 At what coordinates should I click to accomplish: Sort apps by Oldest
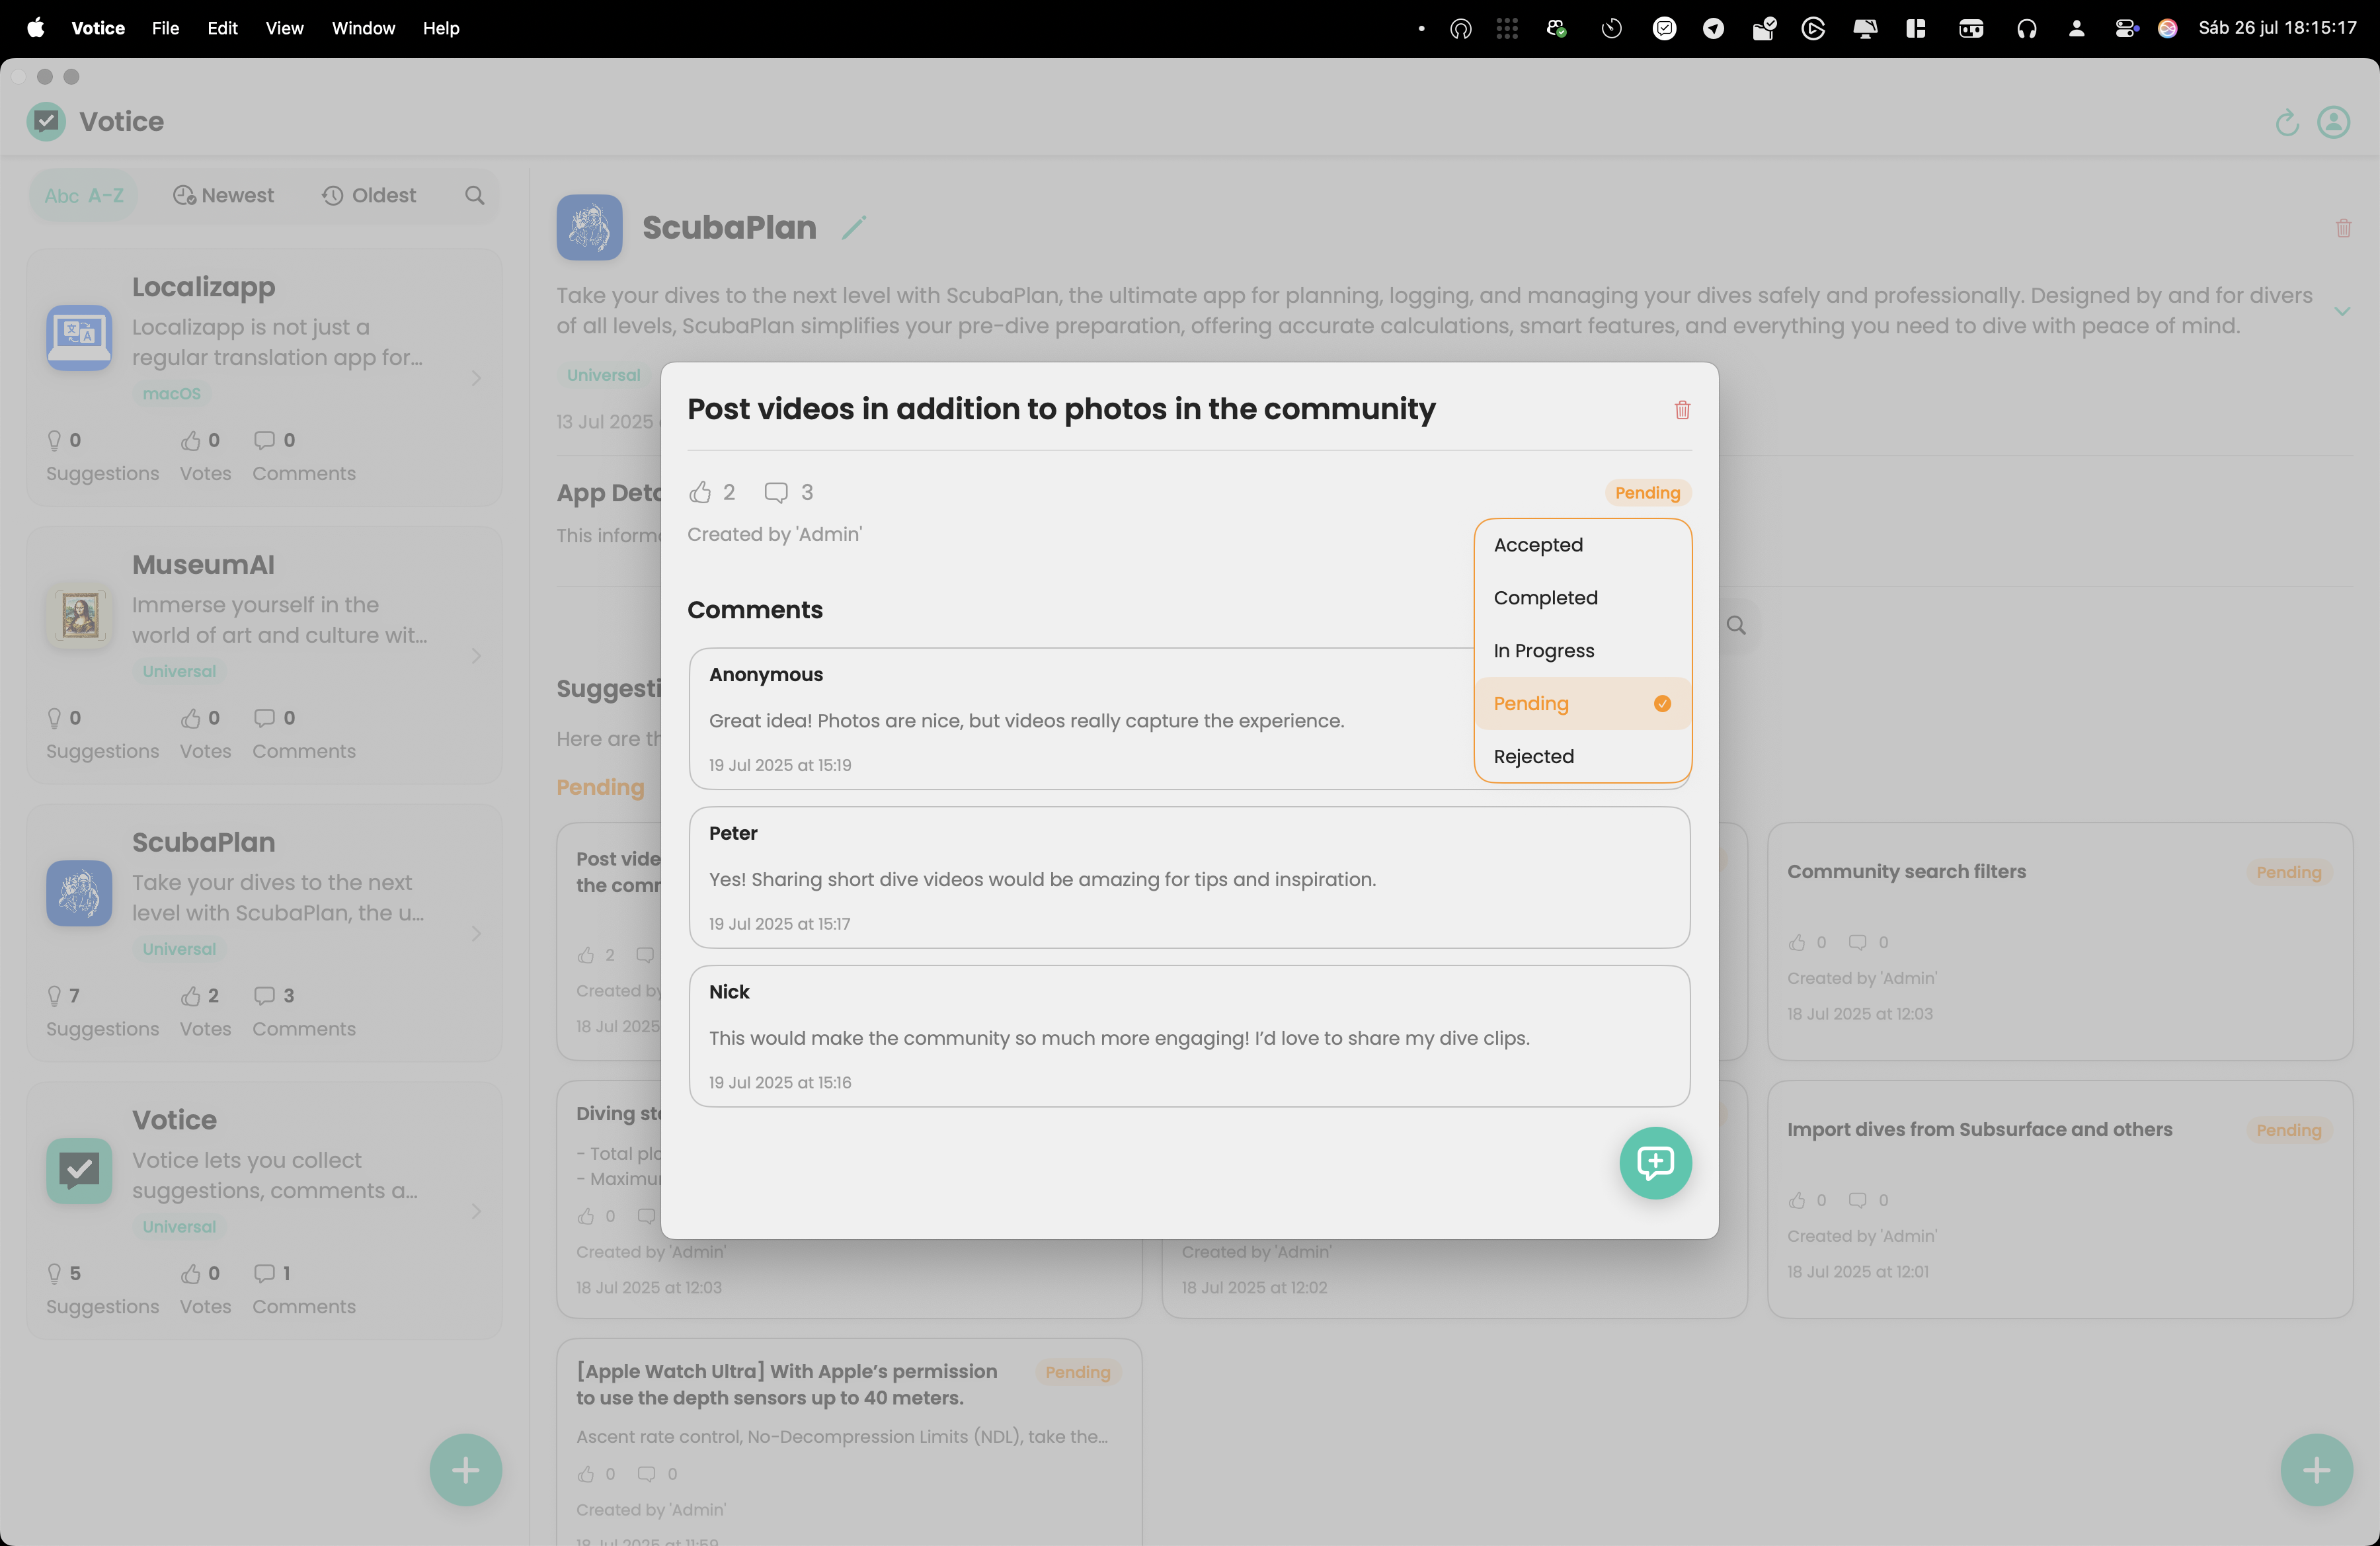tap(369, 196)
